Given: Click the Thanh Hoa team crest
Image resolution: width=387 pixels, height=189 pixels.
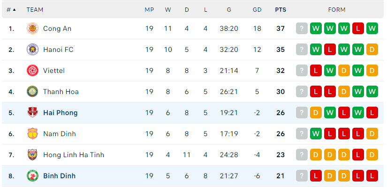Looking at the screenshot, I should click(32, 92).
